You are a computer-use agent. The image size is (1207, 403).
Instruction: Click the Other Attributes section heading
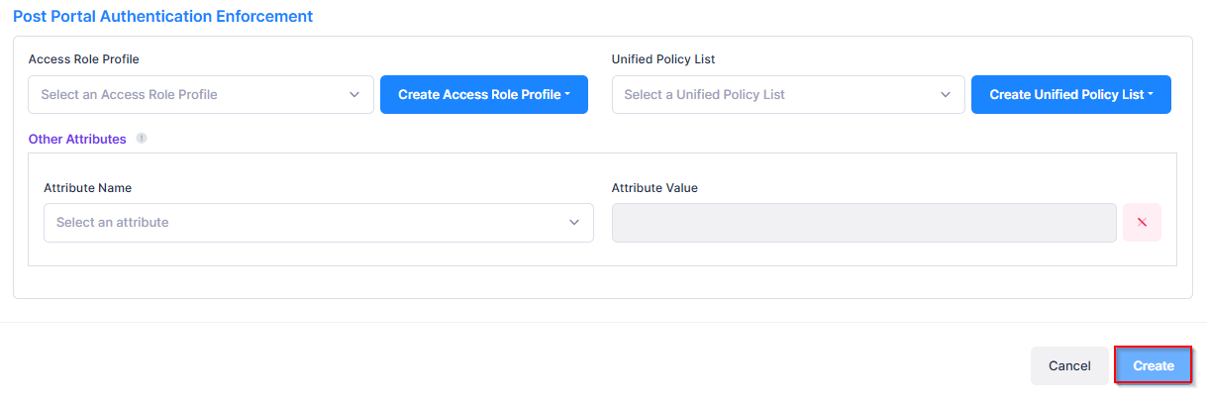pos(77,140)
